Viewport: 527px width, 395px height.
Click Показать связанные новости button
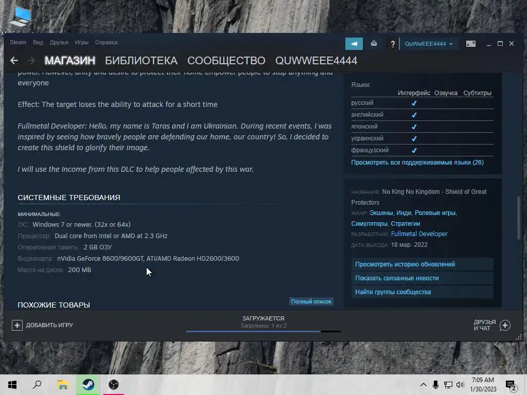coord(422,278)
